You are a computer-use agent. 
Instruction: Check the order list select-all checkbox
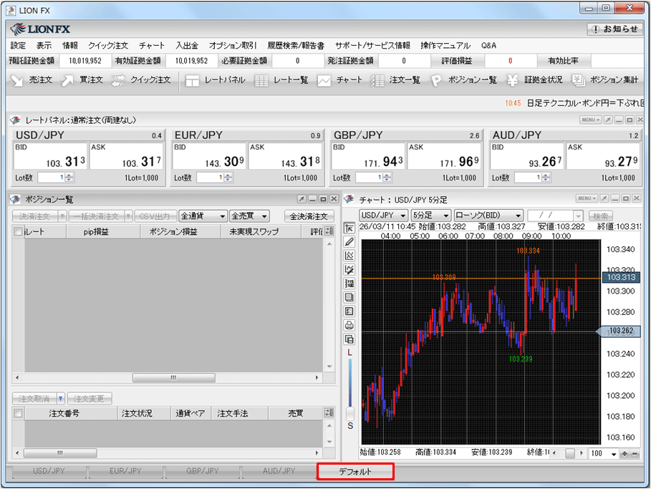(x=19, y=413)
